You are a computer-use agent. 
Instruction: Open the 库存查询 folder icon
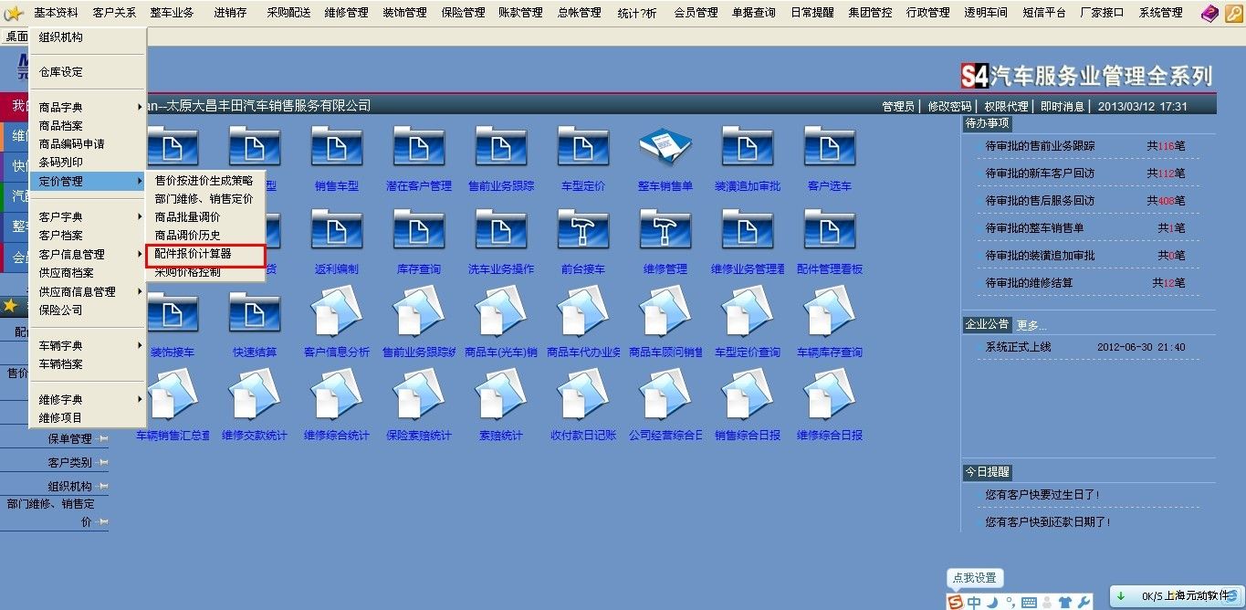click(418, 231)
